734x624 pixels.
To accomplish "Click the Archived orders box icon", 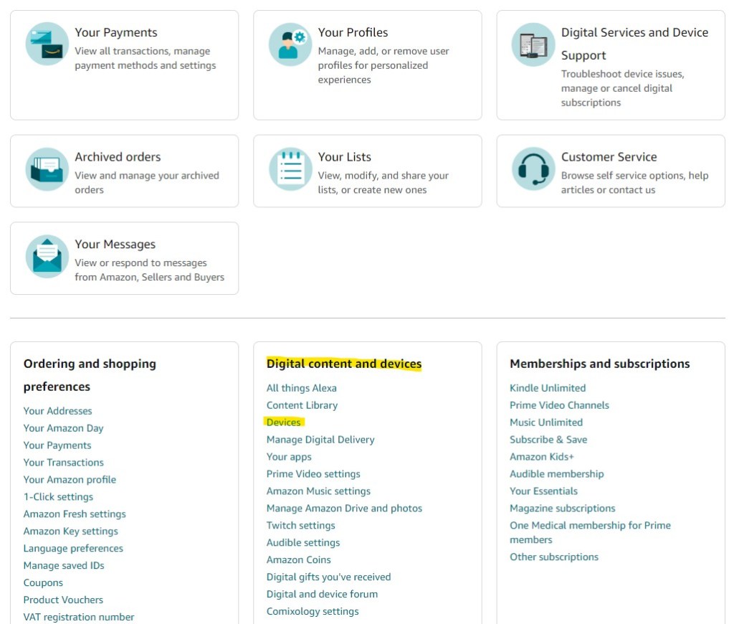I will 47,169.
